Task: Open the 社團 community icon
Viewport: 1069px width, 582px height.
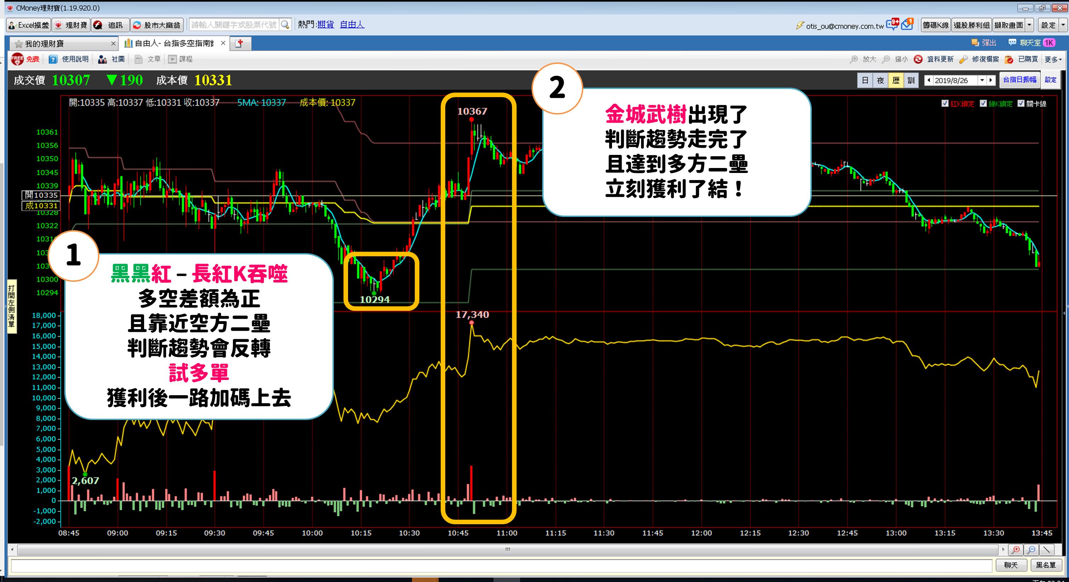Action: (110, 59)
